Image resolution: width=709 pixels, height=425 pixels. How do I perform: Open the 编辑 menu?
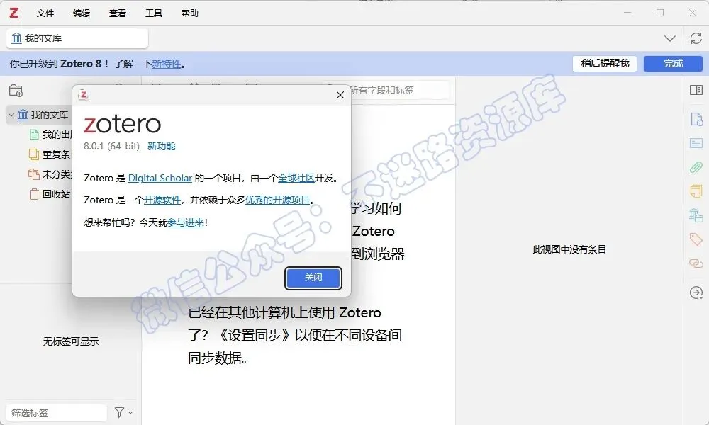[82, 13]
